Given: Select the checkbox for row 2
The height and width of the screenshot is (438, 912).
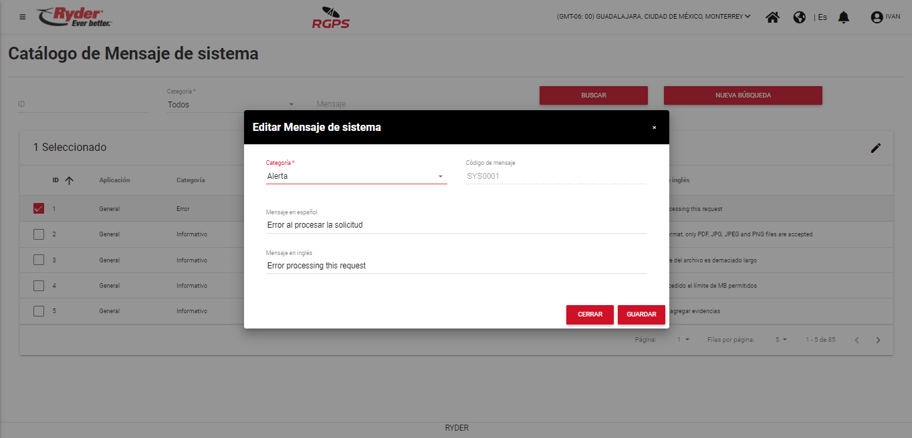Looking at the screenshot, I should (39, 234).
